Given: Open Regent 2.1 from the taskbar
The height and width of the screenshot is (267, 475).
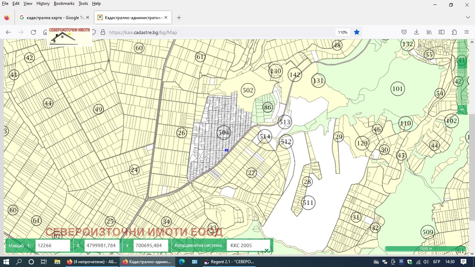Looking at the screenshot, I should (x=230, y=262).
